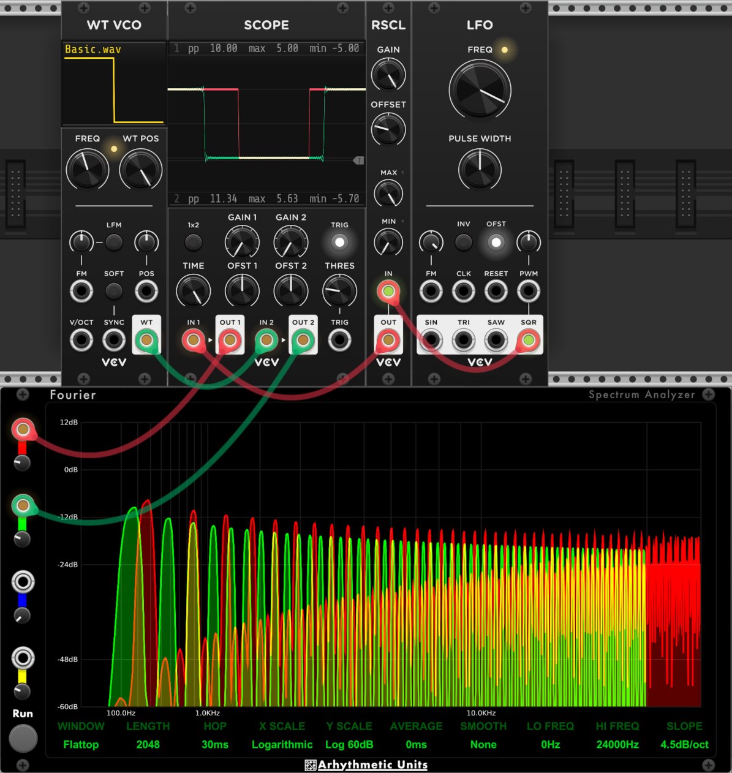Open the WINDOW Flattop setting
Screen dimensions: 732x773
tap(81, 735)
